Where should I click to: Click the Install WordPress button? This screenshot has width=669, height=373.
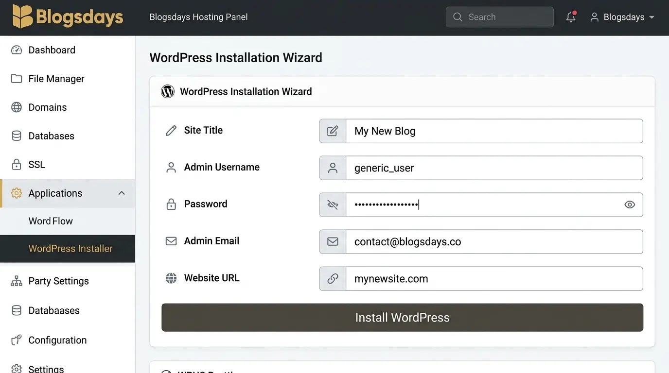[402, 318]
